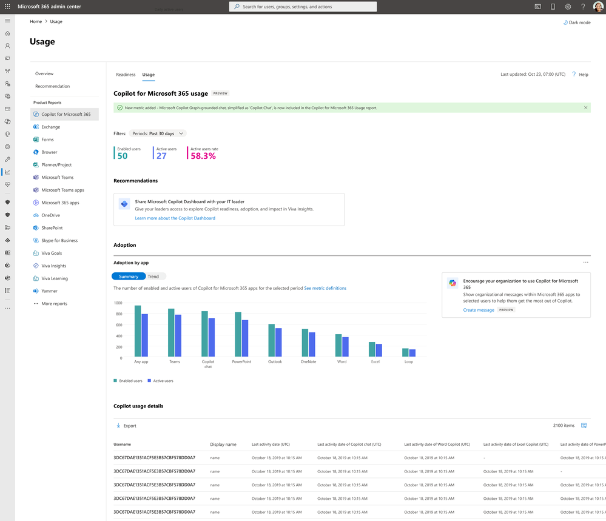The height and width of the screenshot is (521, 606).
Task: Expand More reports in sidebar
Action: 54,304
